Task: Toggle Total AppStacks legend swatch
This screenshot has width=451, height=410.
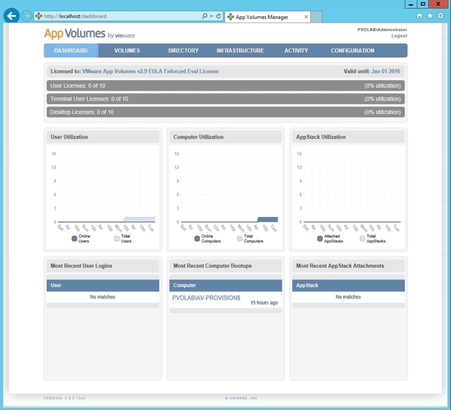Action: click(x=362, y=238)
